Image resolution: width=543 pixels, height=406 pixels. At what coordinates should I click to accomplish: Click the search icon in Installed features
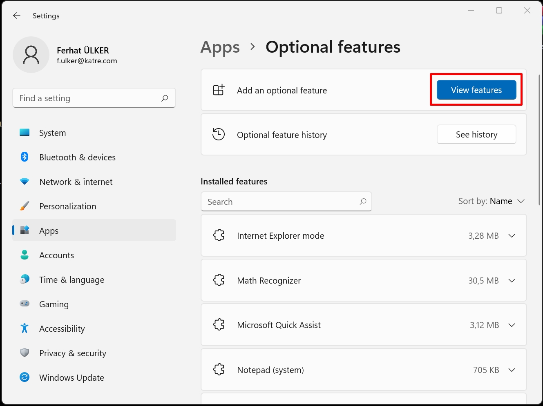pos(363,202)
